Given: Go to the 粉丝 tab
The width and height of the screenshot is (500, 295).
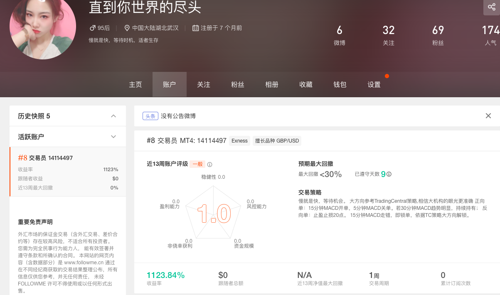Looking at the screenshot, I should [238, 84].
